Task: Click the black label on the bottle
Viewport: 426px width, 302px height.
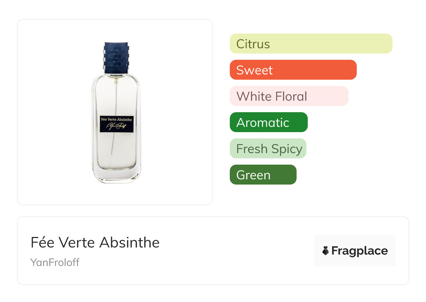Action: click(116, 124)
